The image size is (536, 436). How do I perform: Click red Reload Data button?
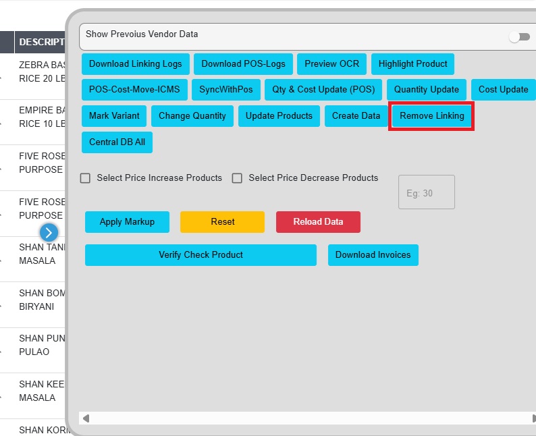click(318, 222)
